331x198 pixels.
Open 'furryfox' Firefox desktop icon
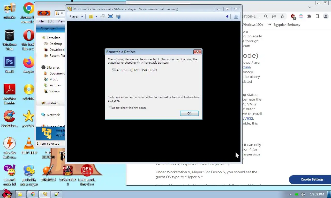coord(29,65)
